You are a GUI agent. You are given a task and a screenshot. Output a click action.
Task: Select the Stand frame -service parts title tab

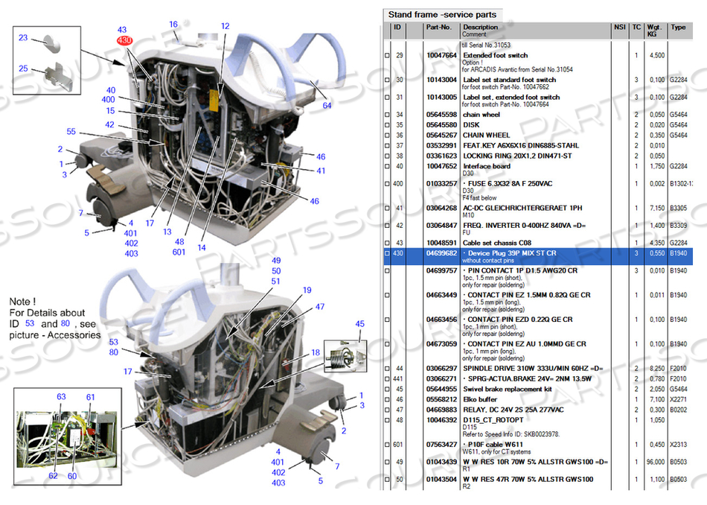(x=442, y=14)
